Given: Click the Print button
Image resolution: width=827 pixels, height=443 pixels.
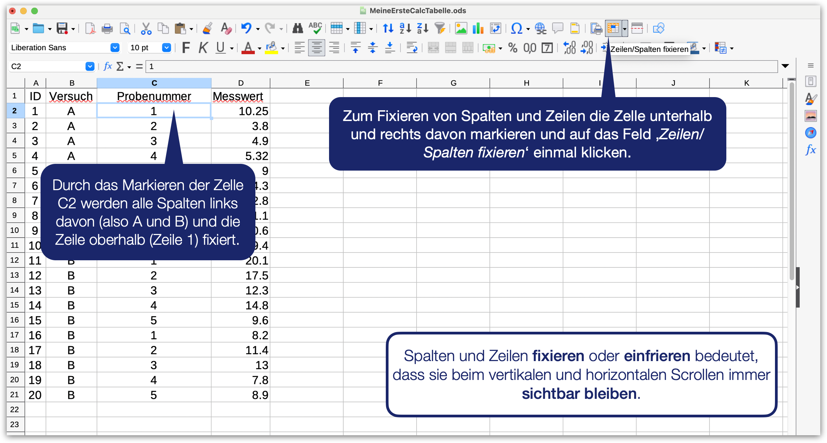Looking at the screenshot, I should coord(107,29).
